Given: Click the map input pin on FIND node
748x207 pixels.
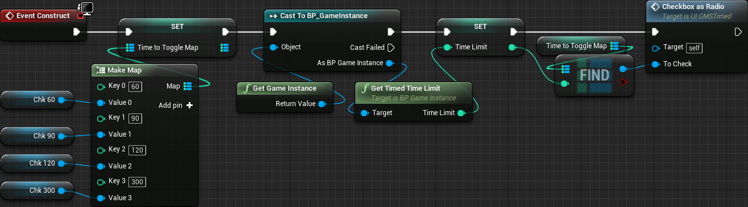Looking at the screenshot, I should [565, 69].
